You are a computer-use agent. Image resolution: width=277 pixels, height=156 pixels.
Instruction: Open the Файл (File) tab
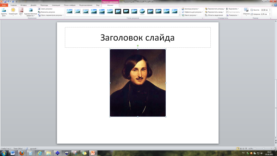coord(4,5)
